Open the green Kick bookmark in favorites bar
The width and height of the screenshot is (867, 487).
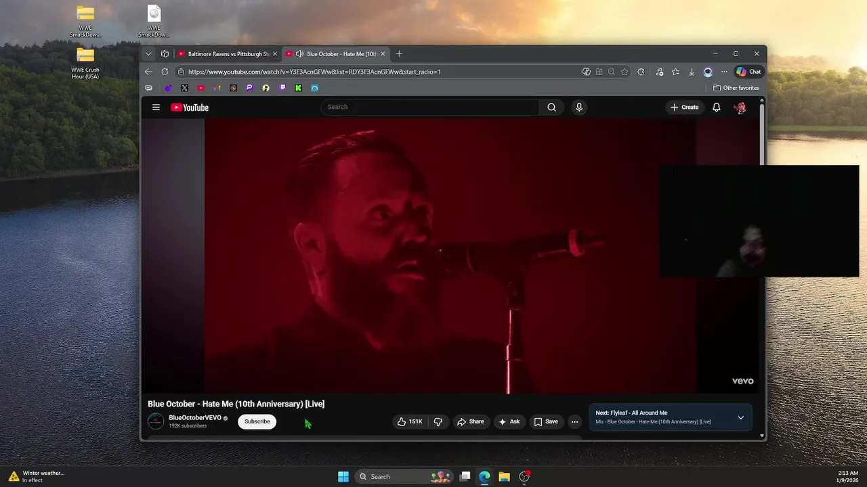pos(299,88)
